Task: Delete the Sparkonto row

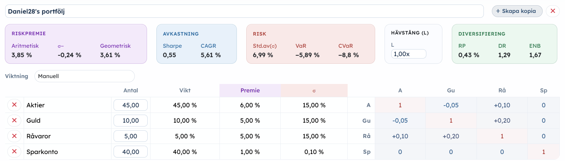Action: (14, 152)
